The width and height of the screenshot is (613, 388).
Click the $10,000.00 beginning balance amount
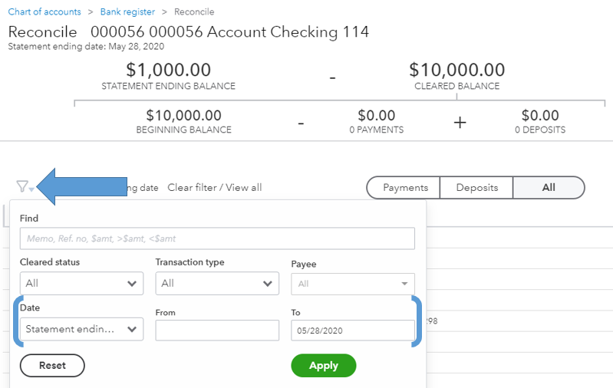(183, 117)
